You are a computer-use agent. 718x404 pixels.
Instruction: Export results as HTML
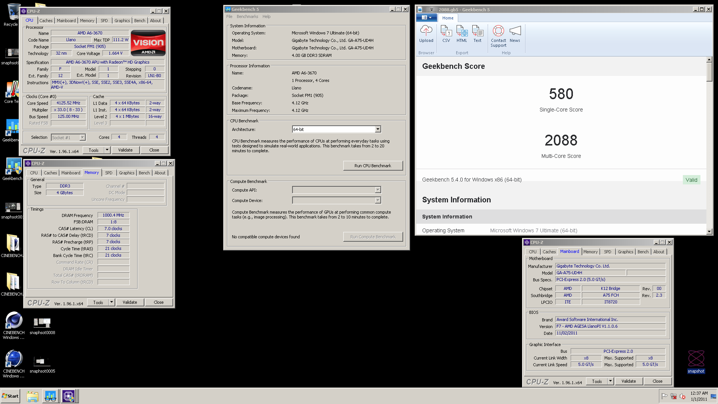tap(462, 34)
